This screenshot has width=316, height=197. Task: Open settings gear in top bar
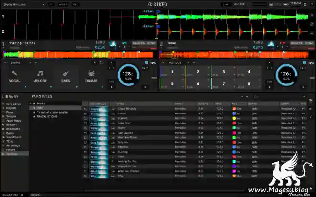305,4
